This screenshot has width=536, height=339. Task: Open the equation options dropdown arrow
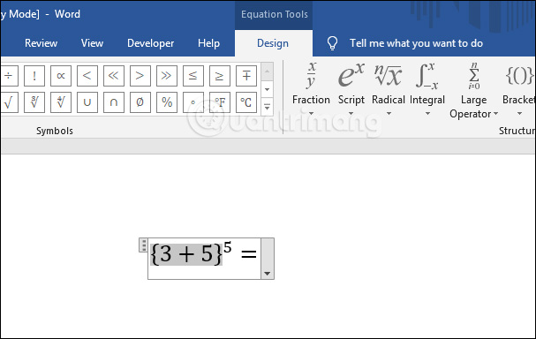(x=268, y=274)
